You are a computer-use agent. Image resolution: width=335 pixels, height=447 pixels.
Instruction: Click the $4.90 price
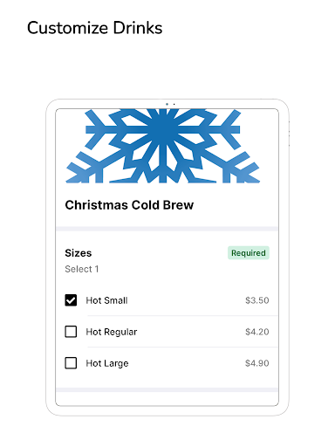point(257,363)
